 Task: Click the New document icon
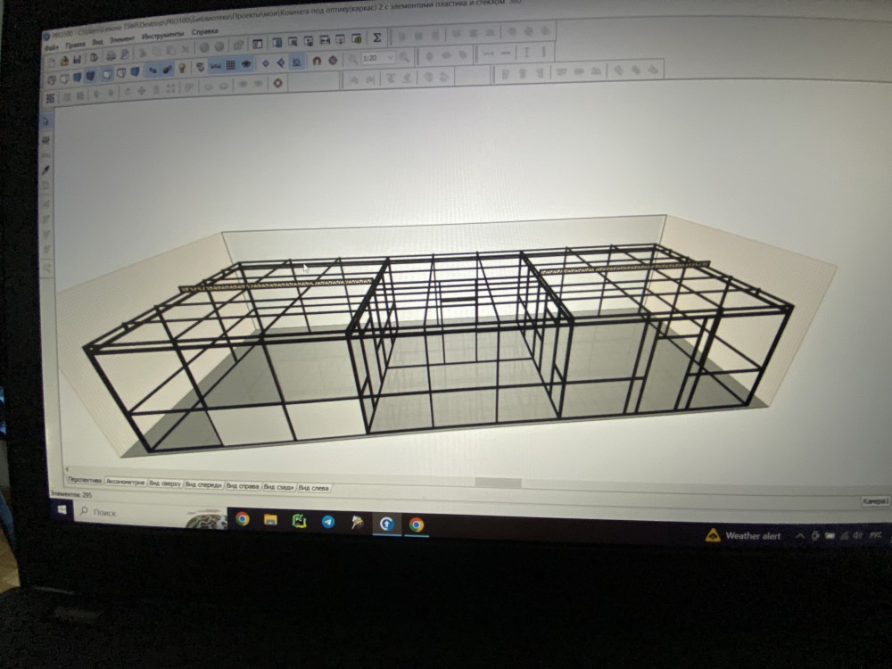[x=51, y=61]
